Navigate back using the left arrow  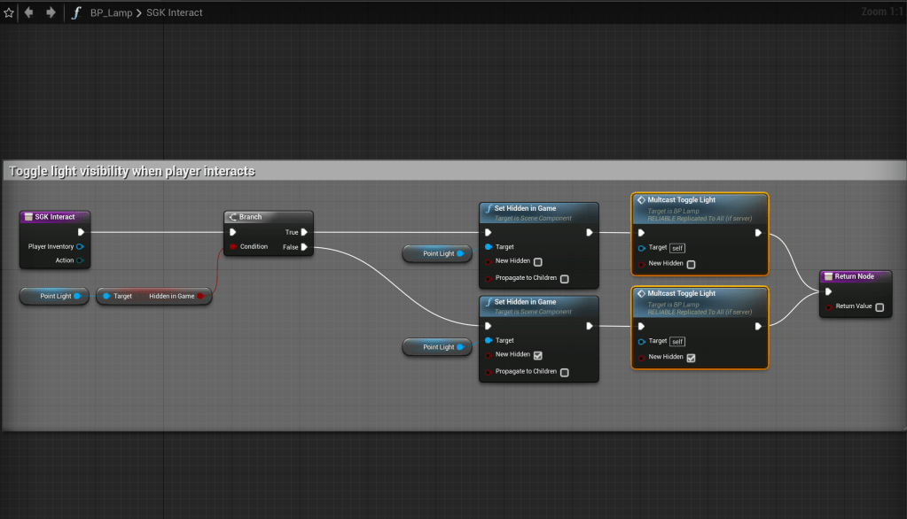[x=29, y=12]
